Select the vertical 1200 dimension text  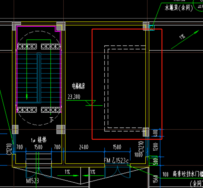point(155,147)
